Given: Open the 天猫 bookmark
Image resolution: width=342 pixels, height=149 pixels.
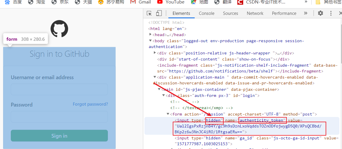Looking at the screenshot, I should click(83, 2).
